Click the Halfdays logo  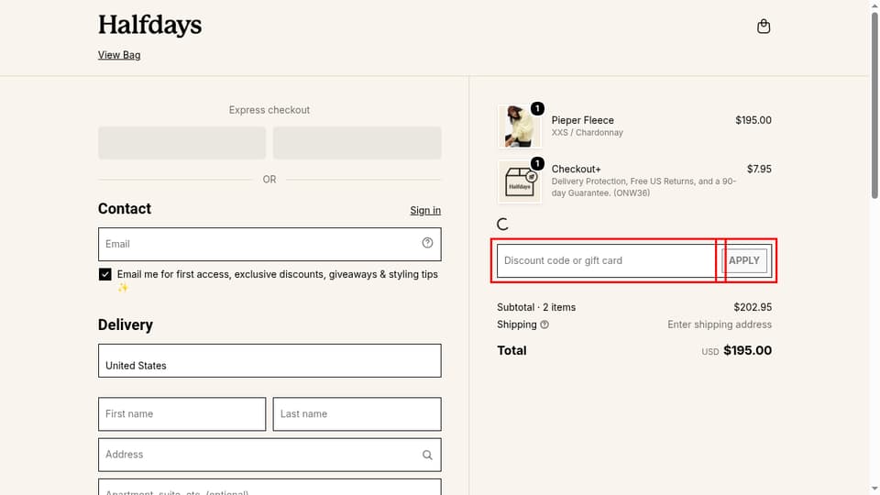tap(149, 26)
